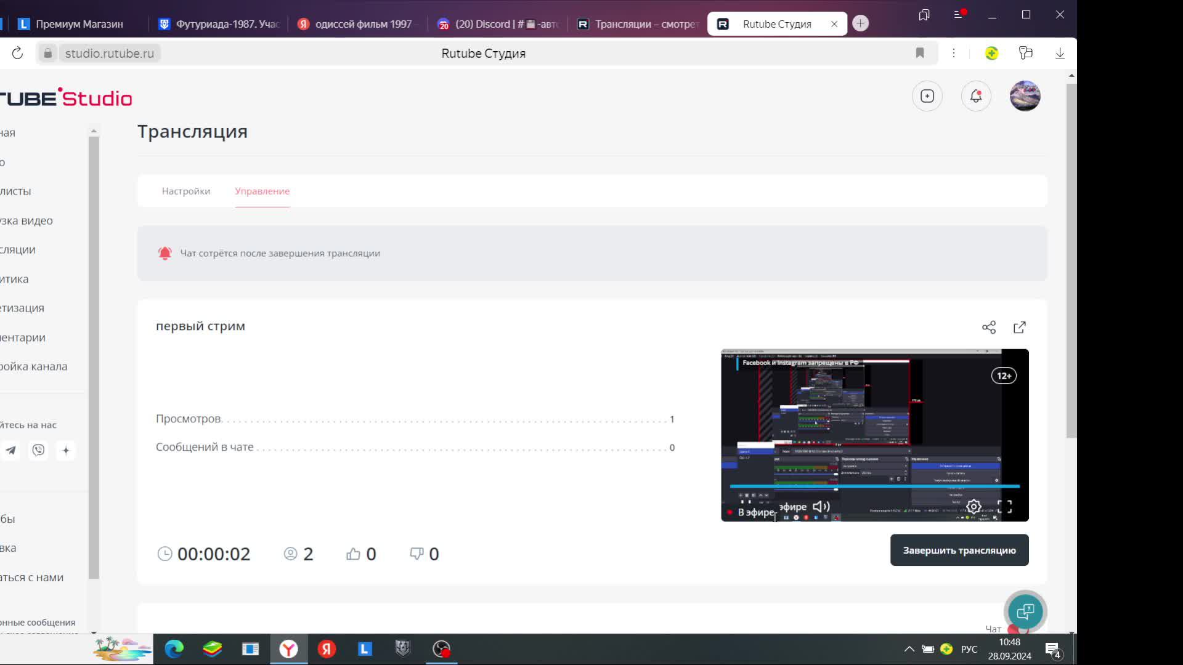Open the blue L app in taskbar
1183x665 pixels.
coord(365,649)
